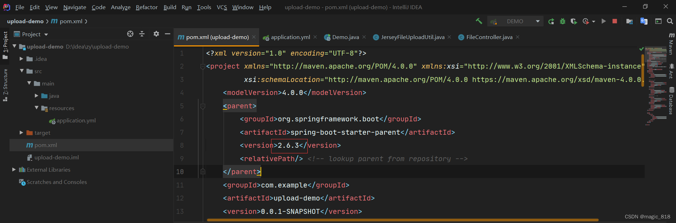Close the Demo.java editor tab
This screenshot has width=676, height=223.
[364, 37]
